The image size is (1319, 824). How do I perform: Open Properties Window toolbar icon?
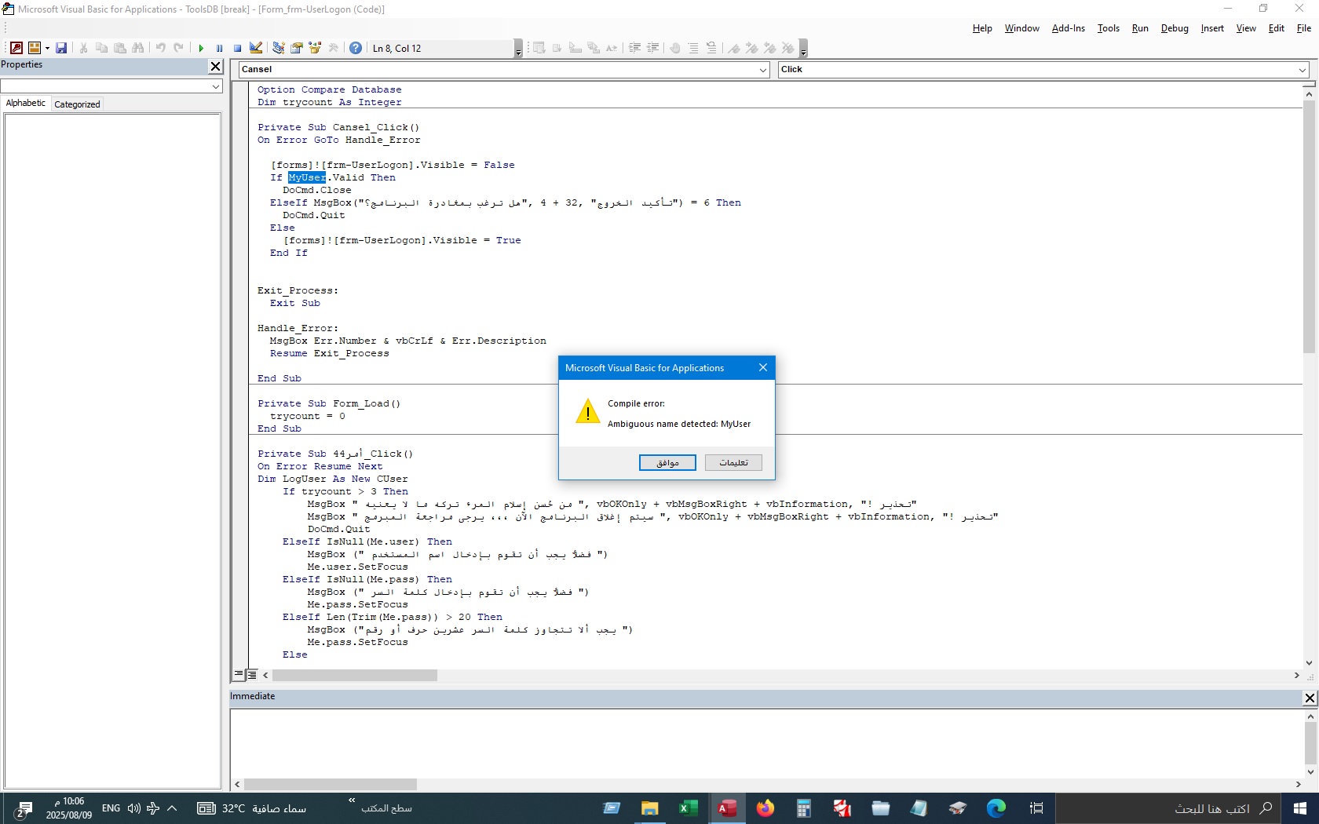tap(297, 48)
